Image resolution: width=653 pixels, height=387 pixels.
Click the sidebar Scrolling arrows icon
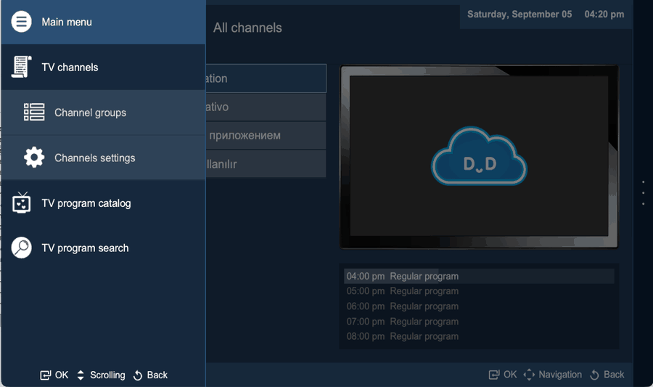click(x=81, y=375)
